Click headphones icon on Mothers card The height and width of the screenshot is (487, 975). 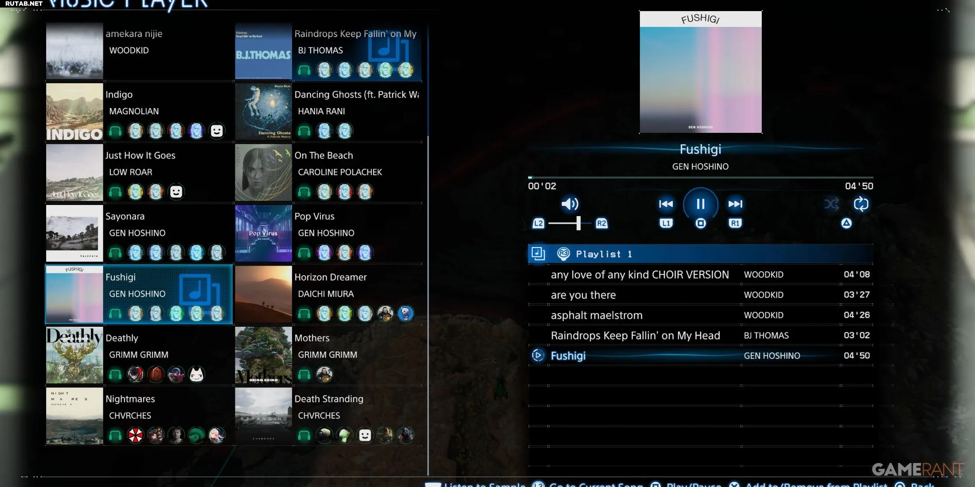(x=304, y=375)
